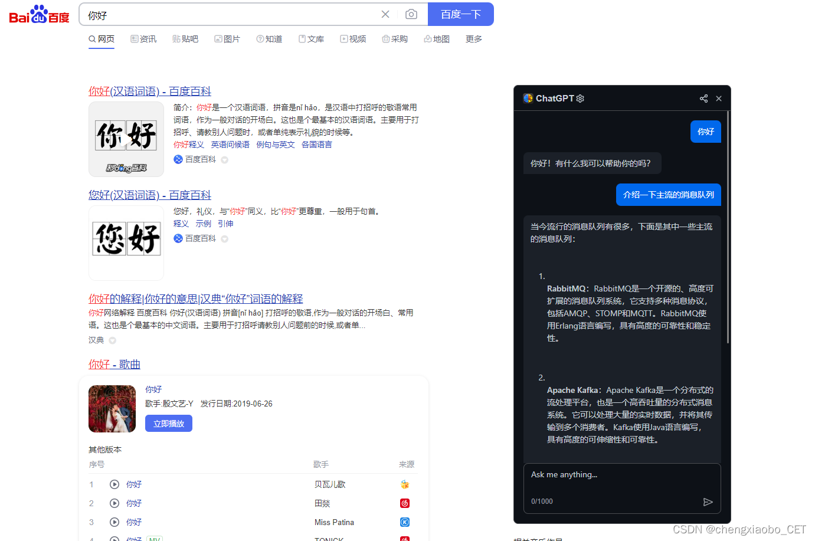The height and width of the screenshot is (541, 815).
Task: Select the 网页 tab
Action: pos(102,39)
